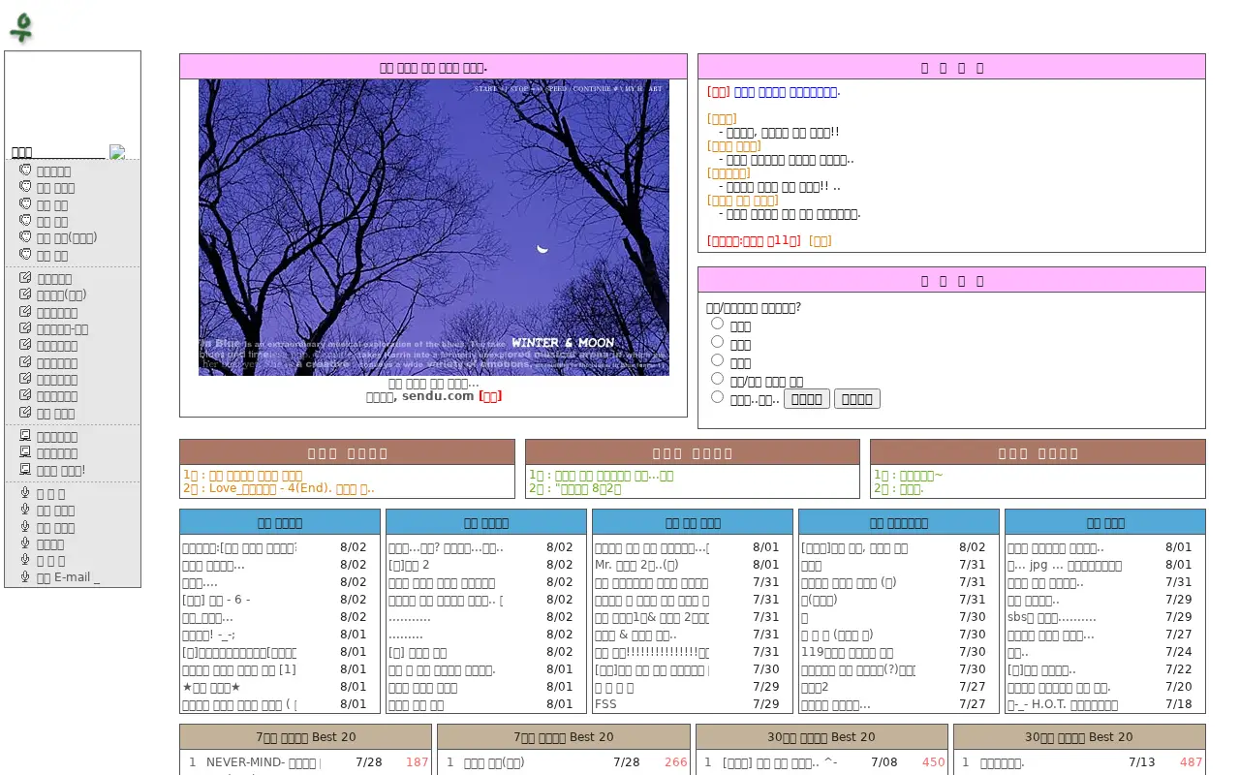The width and height of the screenshot is (1240, 775).
Task: Click the green leaf logo at top-left
Action: pyautogui.click(x=21, y=27)
